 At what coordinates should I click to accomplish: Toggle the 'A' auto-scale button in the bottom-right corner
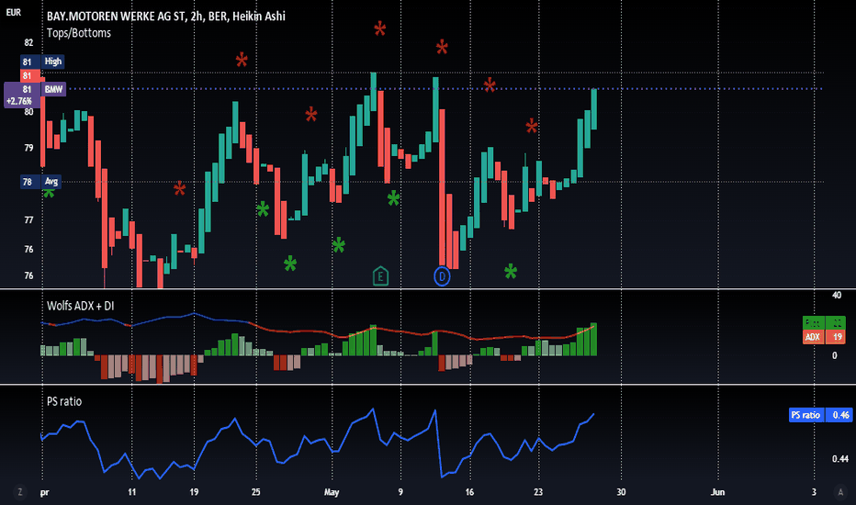(840, 492)
